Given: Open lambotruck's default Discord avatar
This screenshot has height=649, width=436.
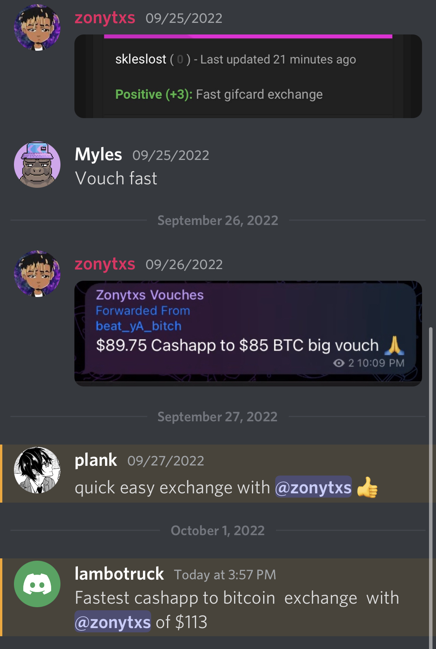Looking at the screenshot, I should point(37,584).
